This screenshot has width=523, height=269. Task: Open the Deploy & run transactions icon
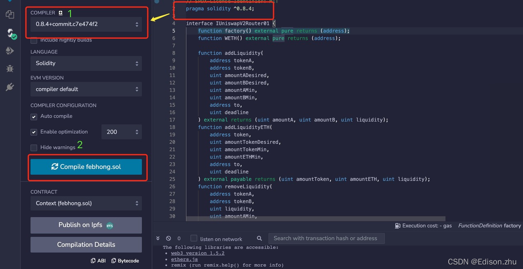pos(10,51)
